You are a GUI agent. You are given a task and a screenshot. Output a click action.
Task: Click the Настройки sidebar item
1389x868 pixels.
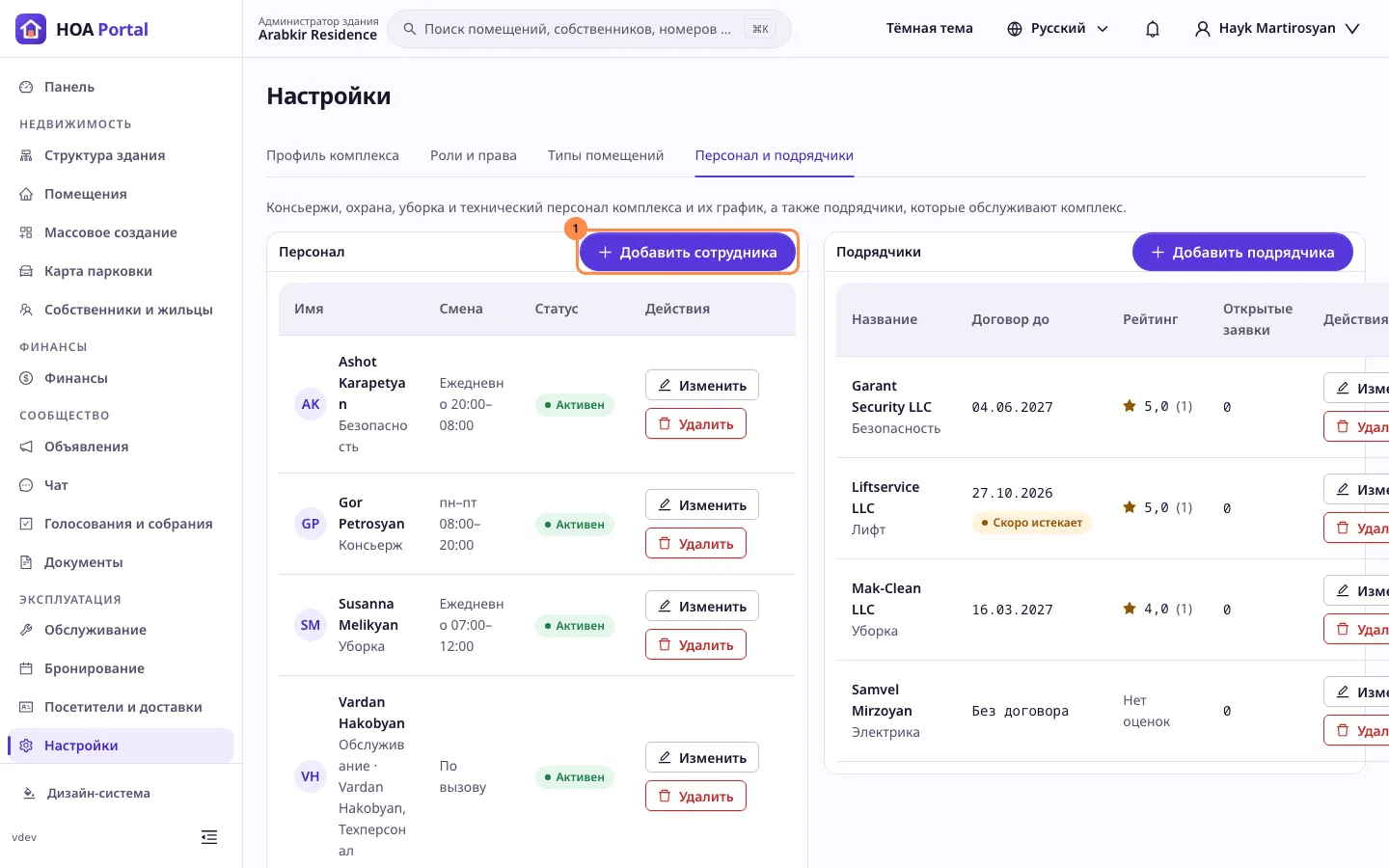coord(121,746)
